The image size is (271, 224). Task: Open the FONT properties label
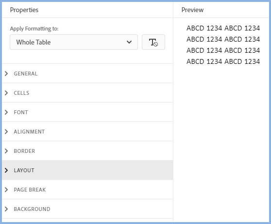point(21,112)
